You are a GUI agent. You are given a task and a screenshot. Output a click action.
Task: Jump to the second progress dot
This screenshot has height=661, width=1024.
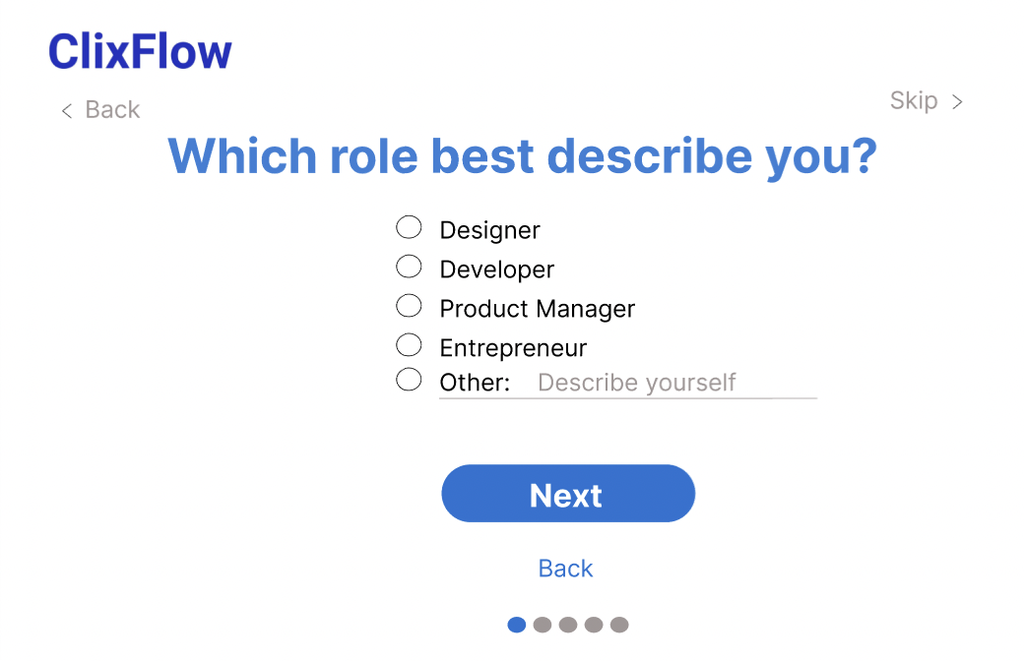(542, 625)
